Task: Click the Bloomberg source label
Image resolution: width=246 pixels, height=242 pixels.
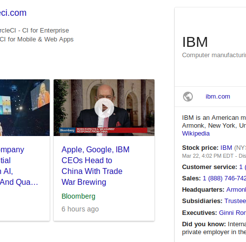Action: (78, 196)
